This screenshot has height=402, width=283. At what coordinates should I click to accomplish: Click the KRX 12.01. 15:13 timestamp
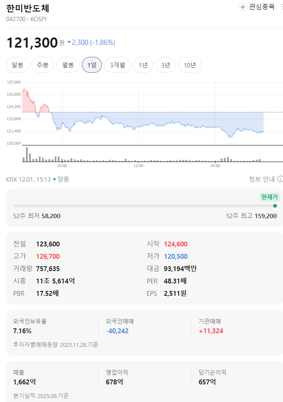click(x=28, y=179)
